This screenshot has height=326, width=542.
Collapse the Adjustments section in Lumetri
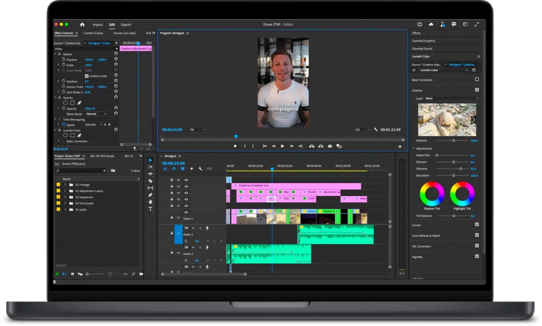coord(414,148)
